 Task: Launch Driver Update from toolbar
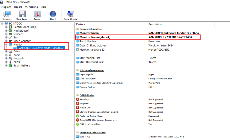pos(70,15)
